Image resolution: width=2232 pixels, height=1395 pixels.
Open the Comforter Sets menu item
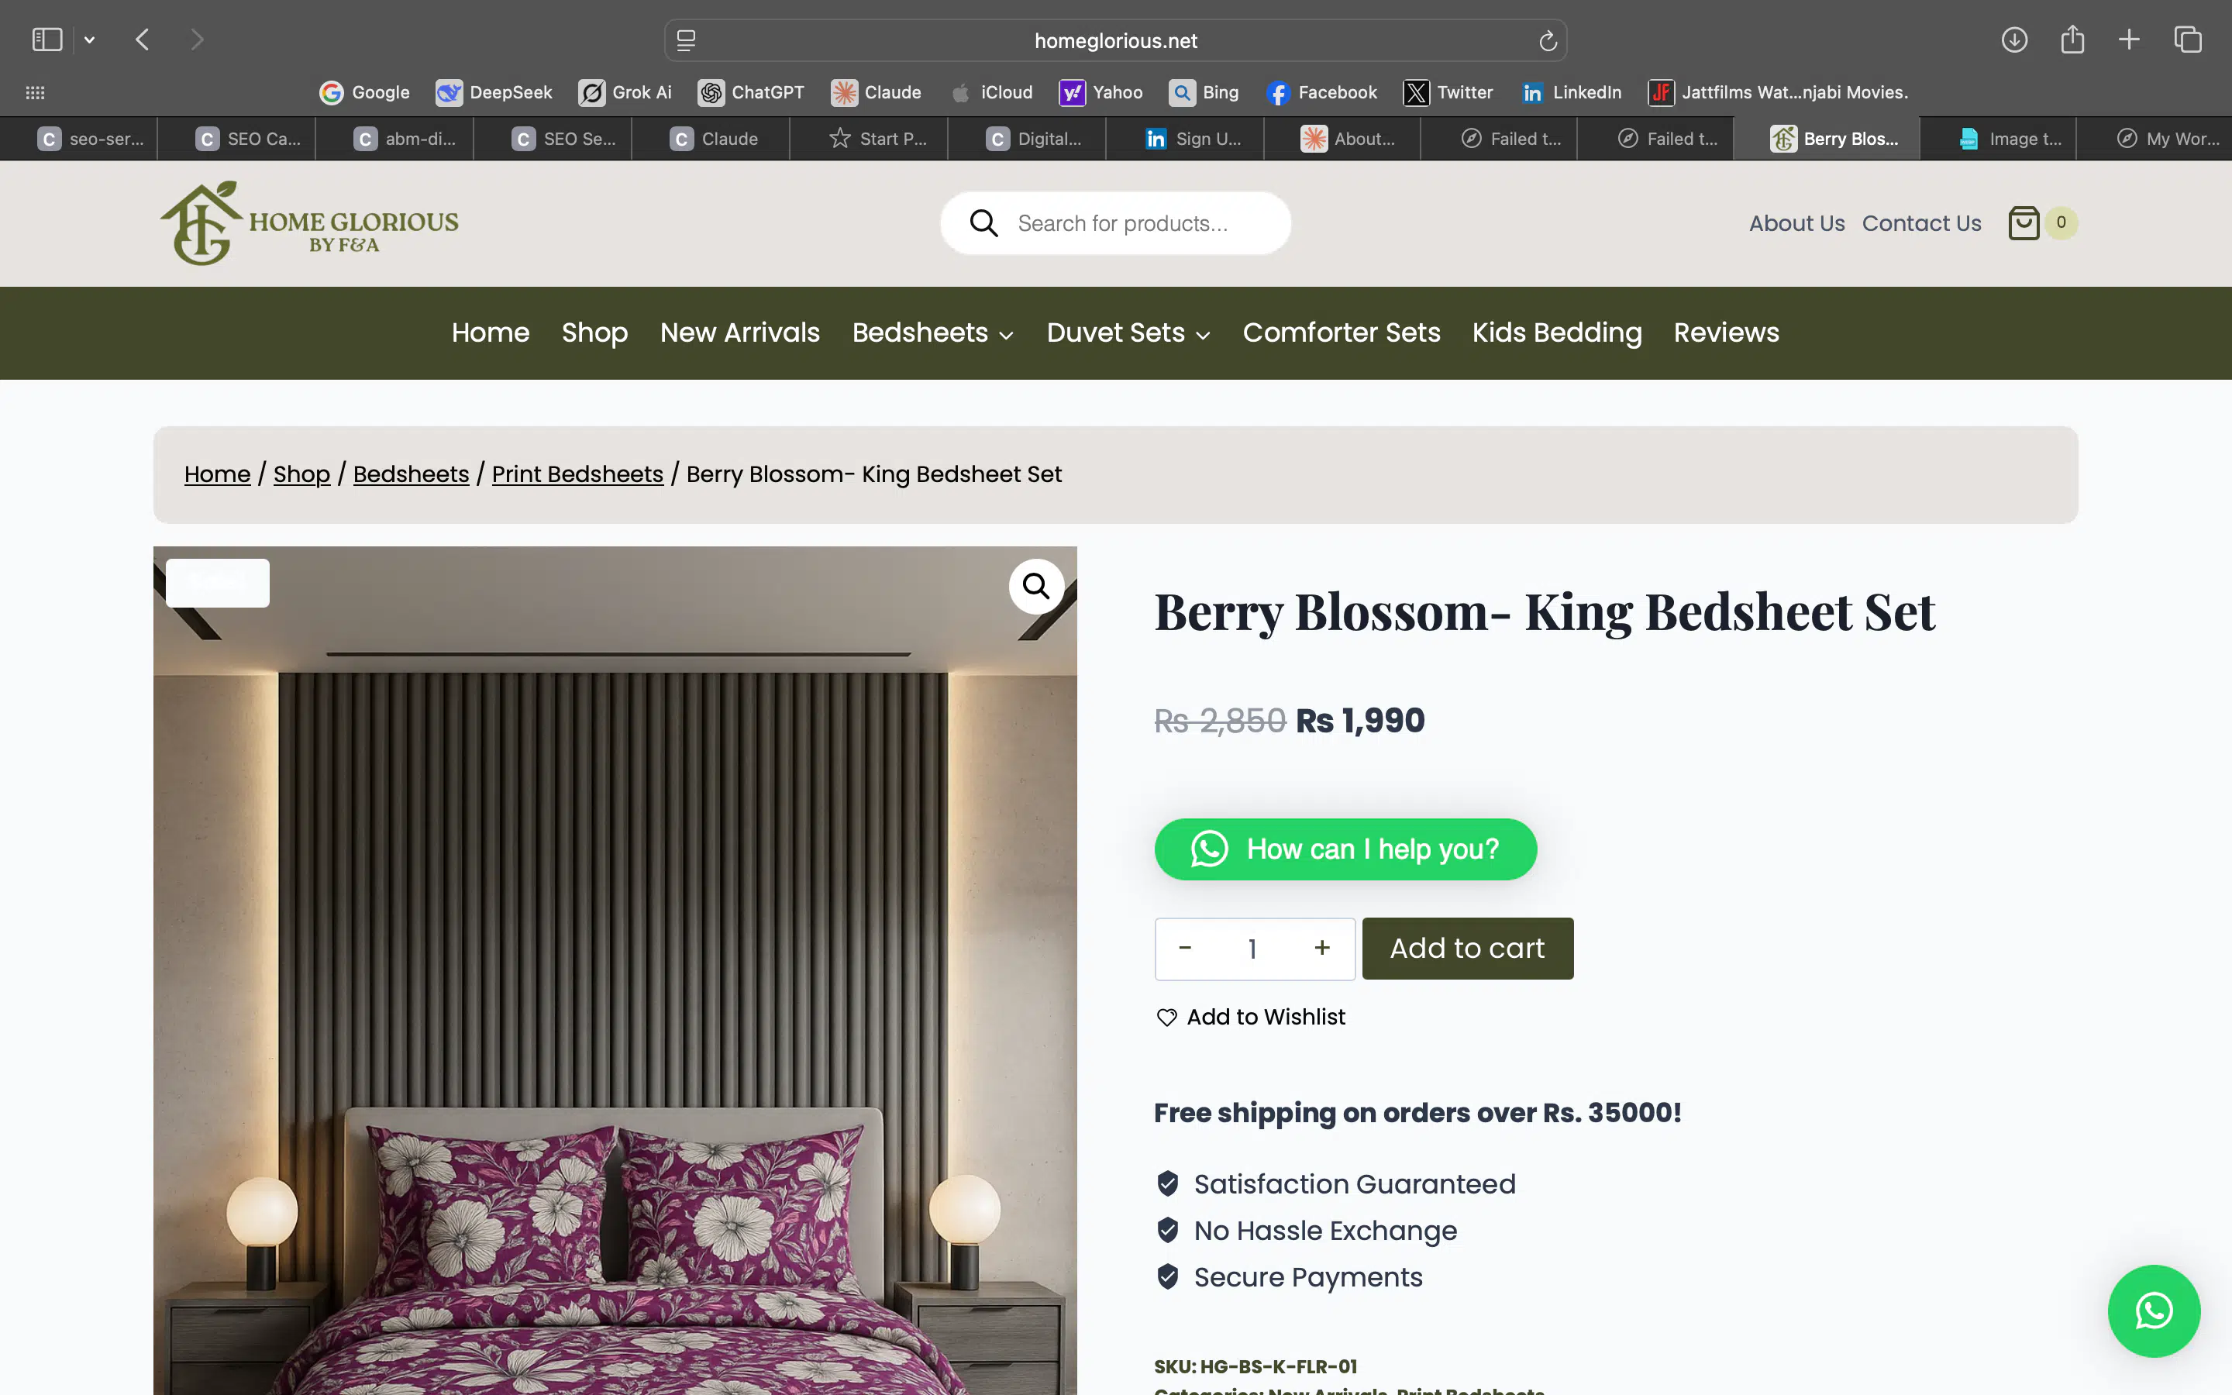click(x=1341, y=333)
